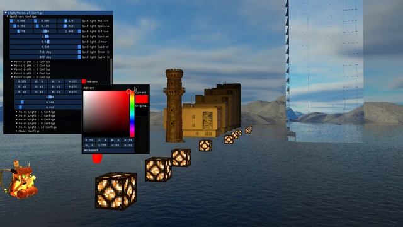Click the V:255 value field in color picker
403x227 pixels.
(x=115, y=146)
